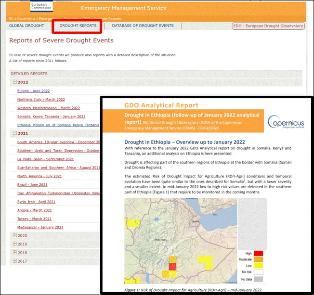Click the European Commission logo

pos(42,6)
